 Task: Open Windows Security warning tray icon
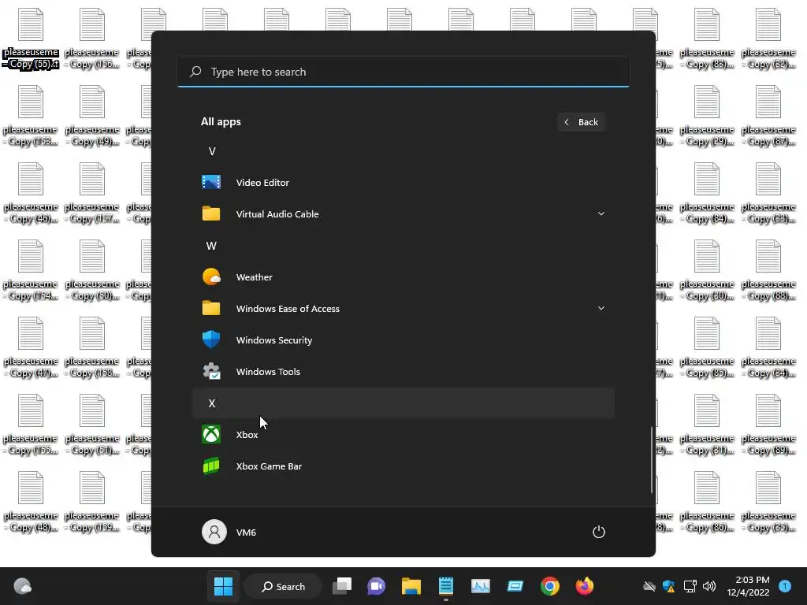click(x=668, y=586)
